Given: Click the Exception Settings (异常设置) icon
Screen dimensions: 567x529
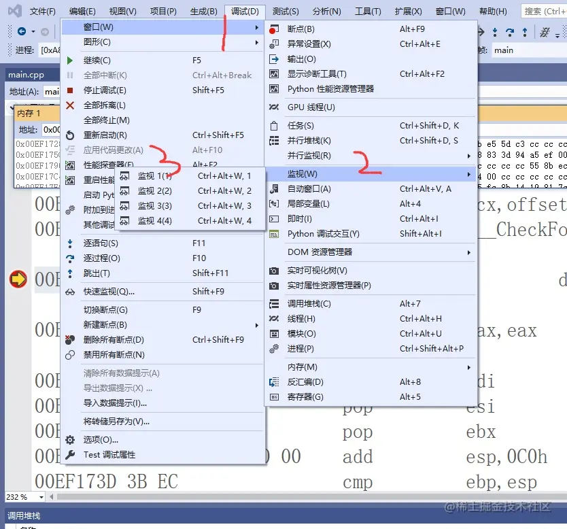Looking at the screenshot, I should [274, 44].
